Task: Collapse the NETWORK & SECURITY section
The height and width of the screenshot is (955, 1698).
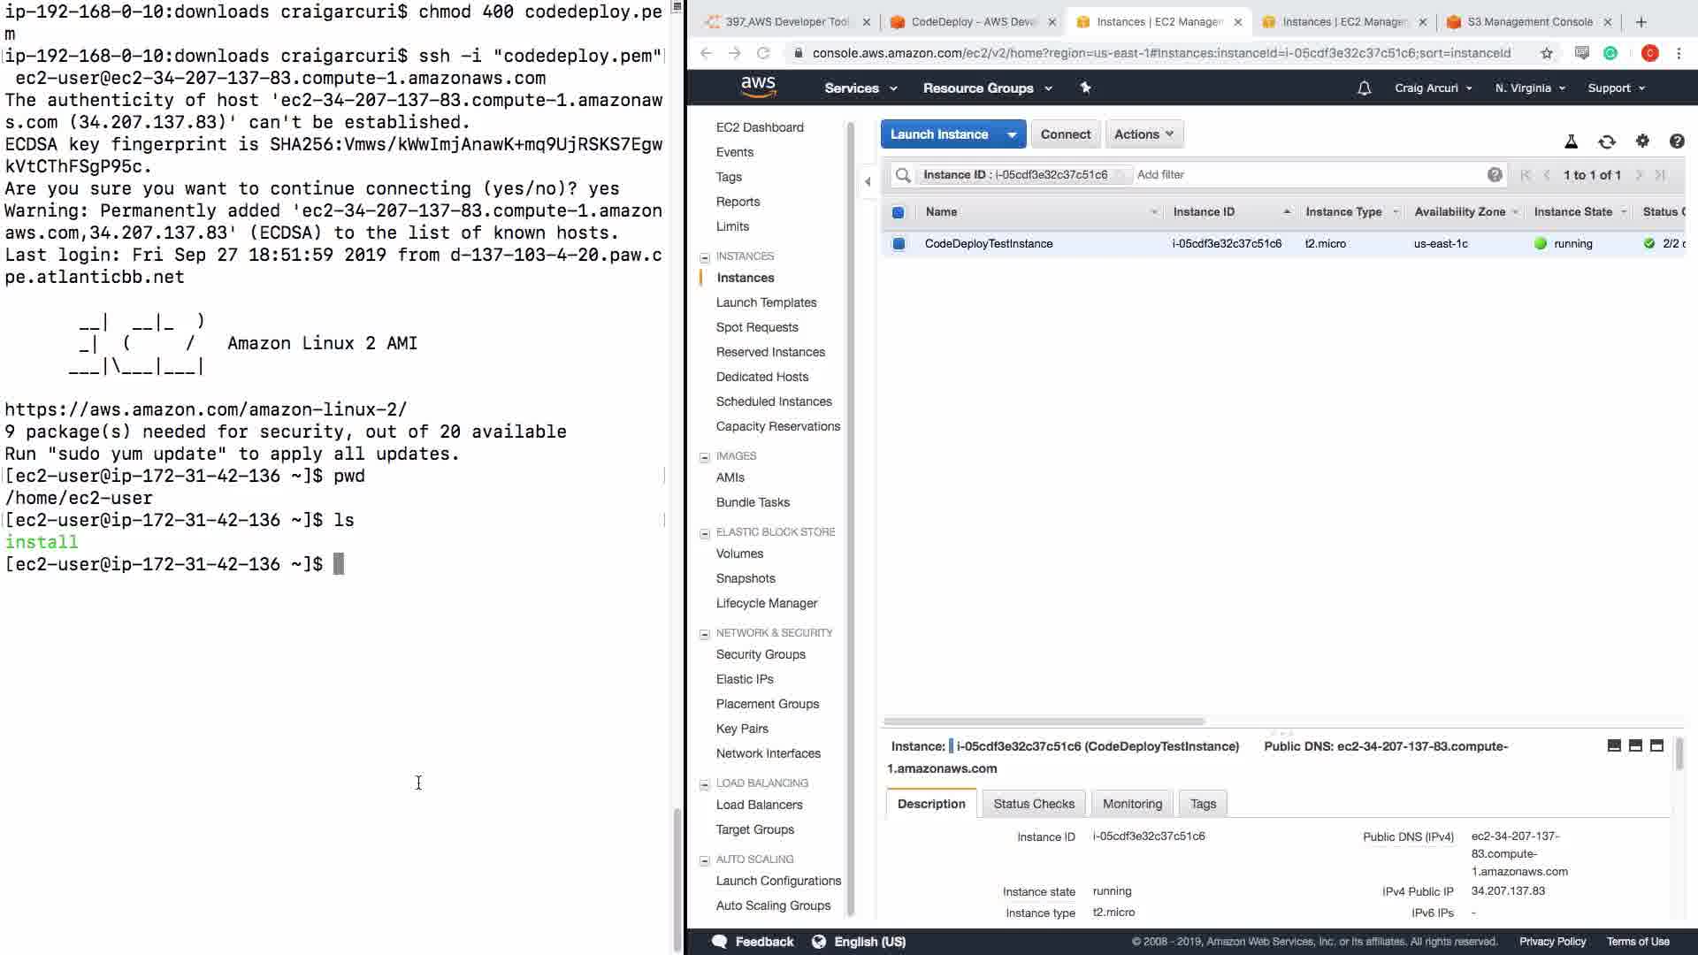Action: pos(705,634)
